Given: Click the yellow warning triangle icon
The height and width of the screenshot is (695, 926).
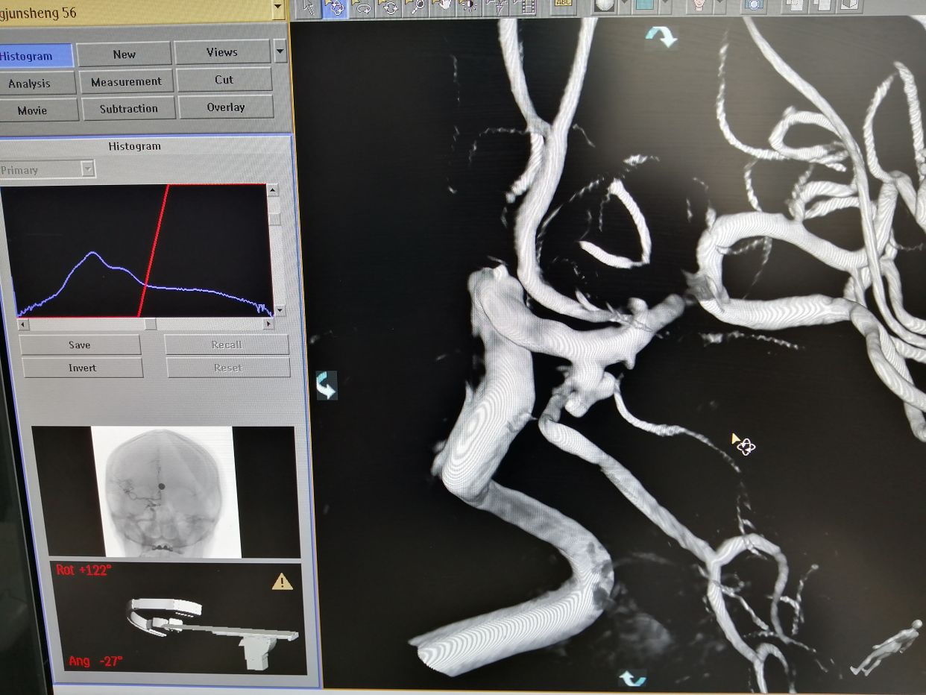Looking at the screenshot, I should pyautogui.click(x=282, y=581).
